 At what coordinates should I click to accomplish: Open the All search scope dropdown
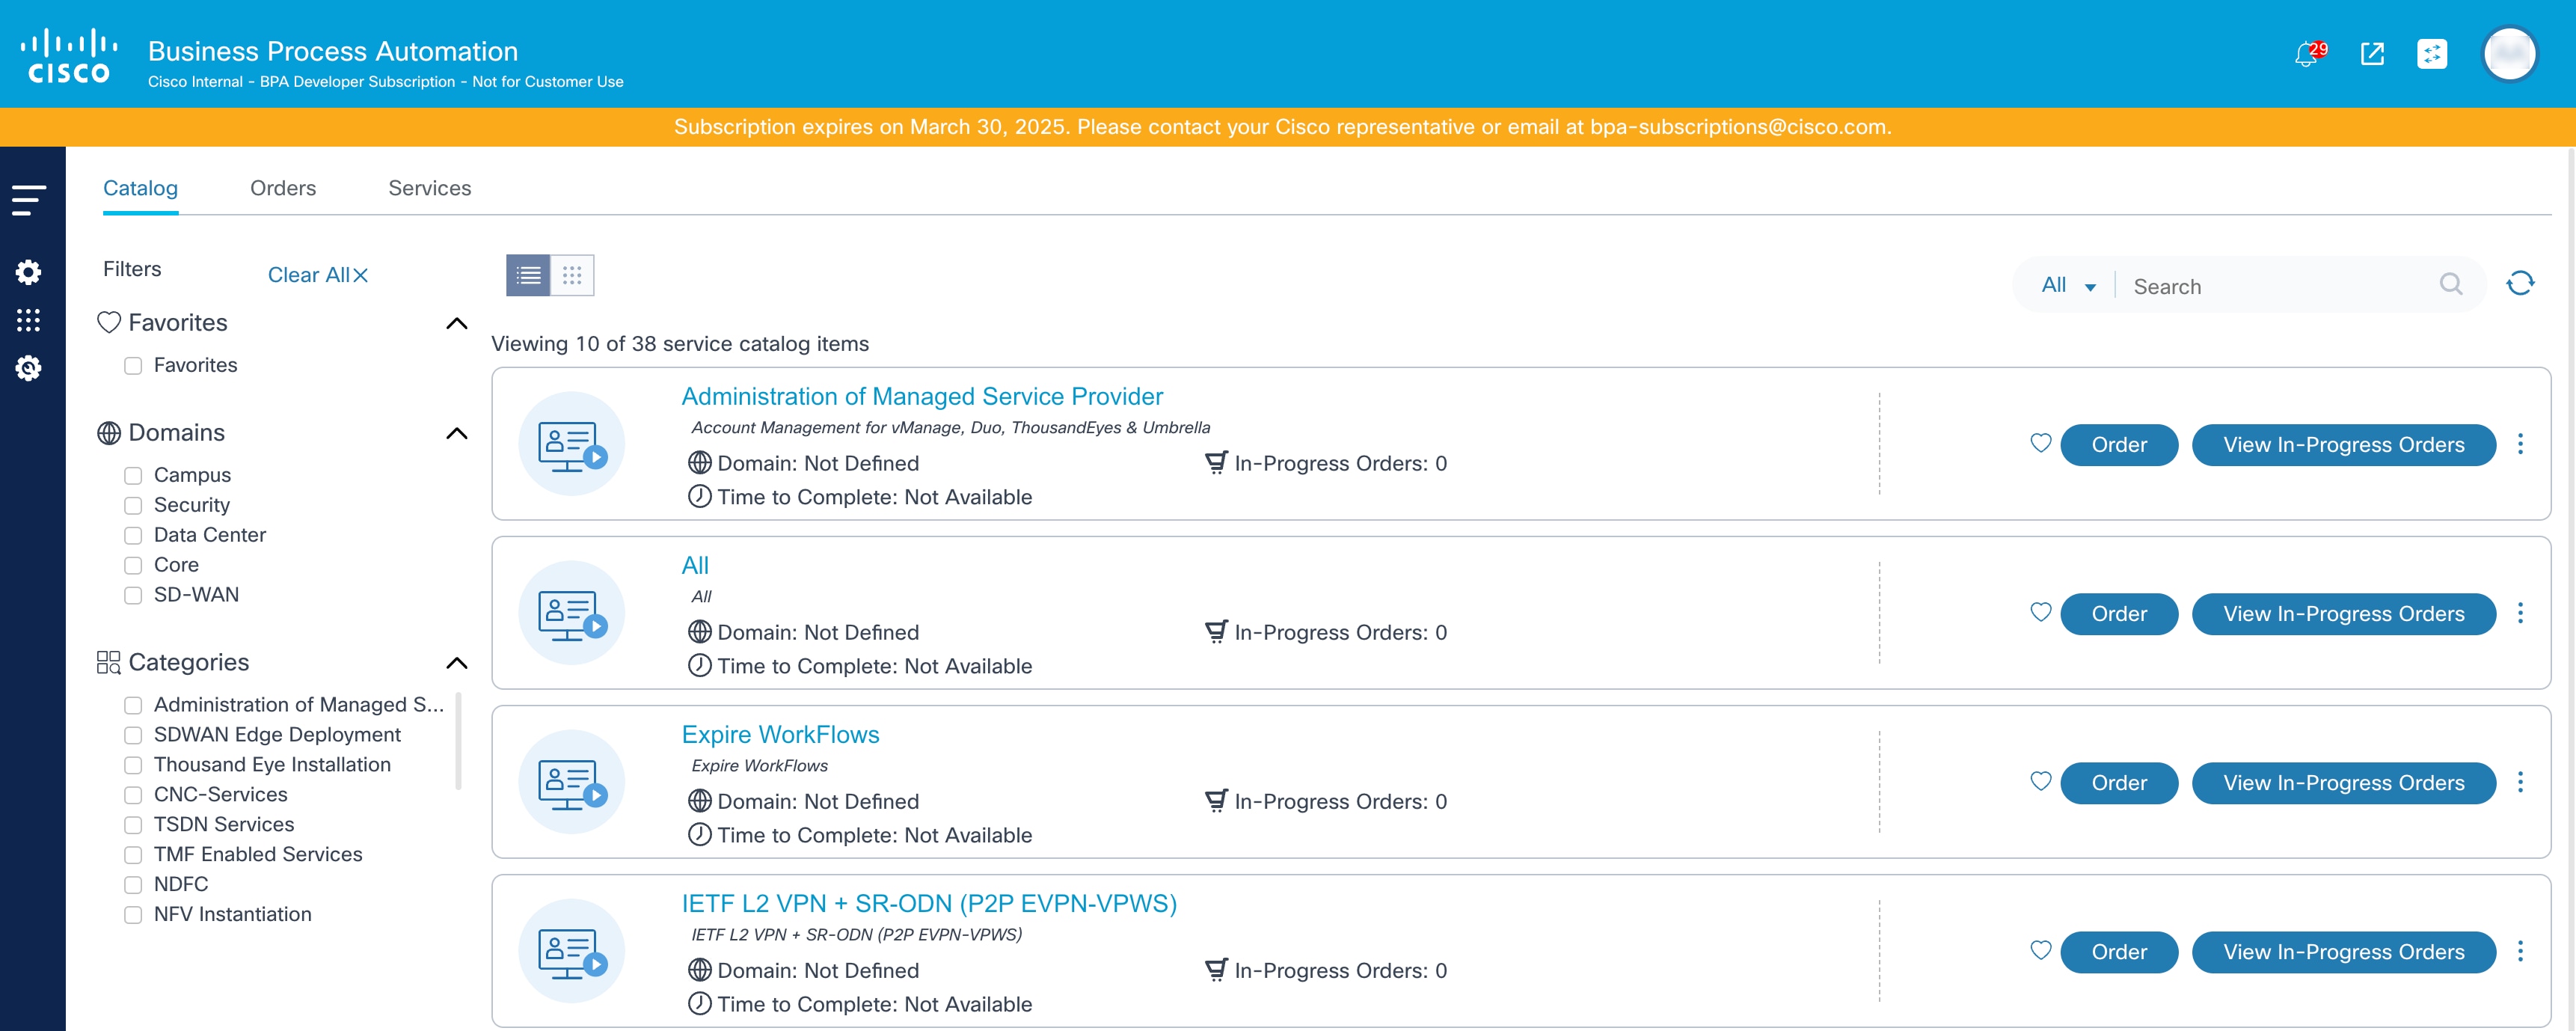2067,286
